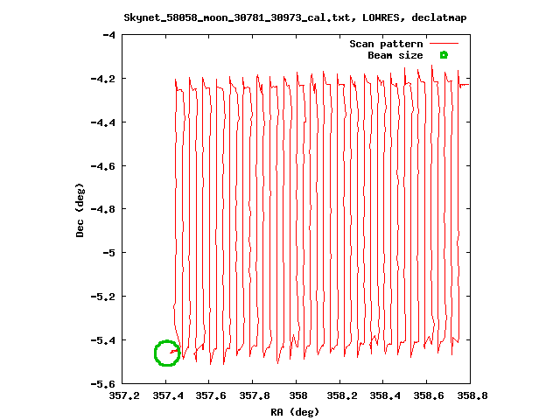Viewport: 560px width, 420px height.
Task: Click the green Beam size legend marker
Action: tap(444, 55)
